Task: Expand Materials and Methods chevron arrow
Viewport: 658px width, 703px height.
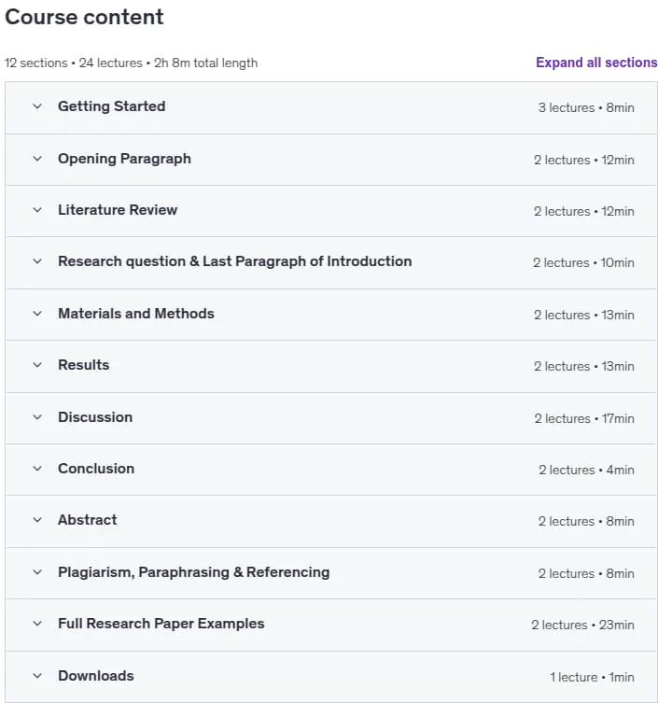Action: [x=37, y=314]
